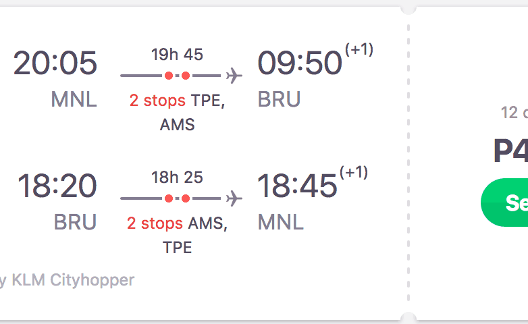Click the outbound flight airplane icon
The height and width of the screenshot is (324, 528).
point(234,76)
